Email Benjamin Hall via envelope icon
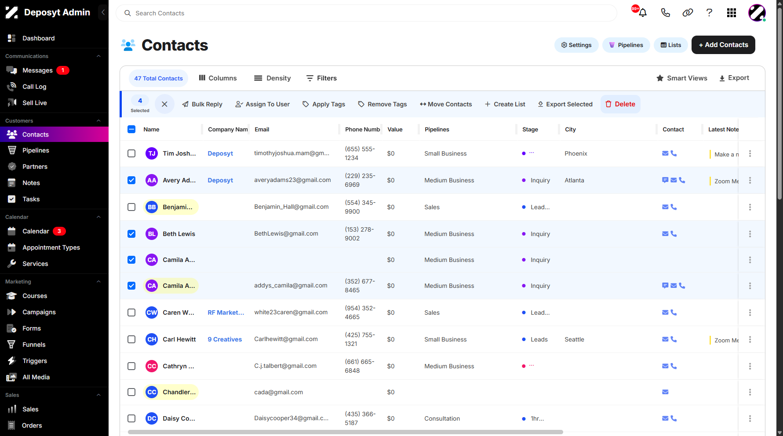Viewport: 783px width, 436px height. (665, 207)
